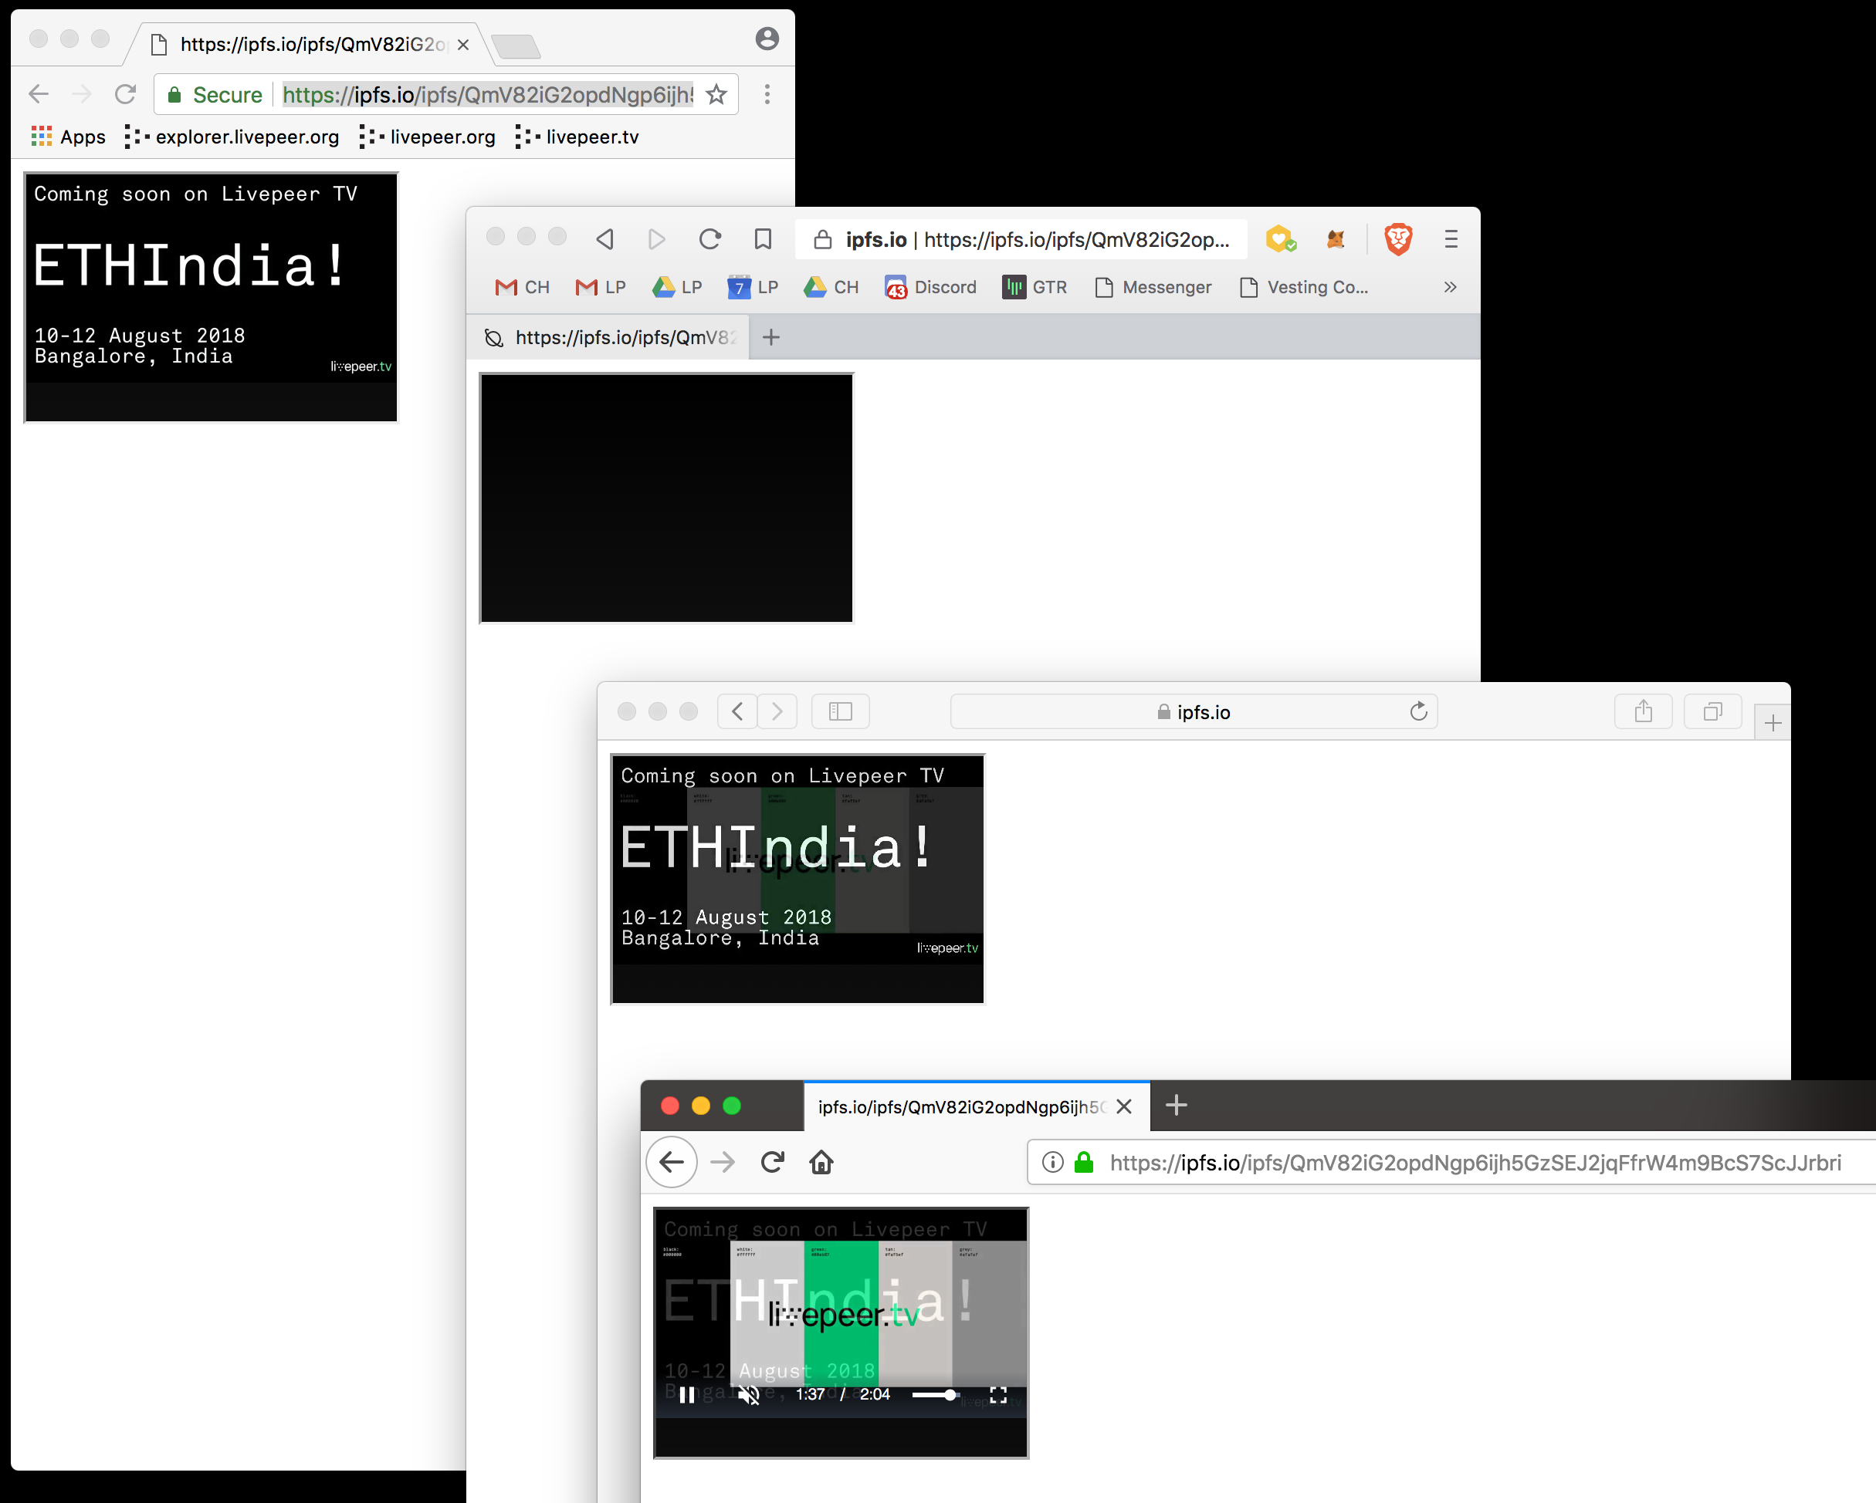Open explorer.livepeer.org bookmark
The height and width of the screenshot is (1503, 1876).
tap(232, 137)
